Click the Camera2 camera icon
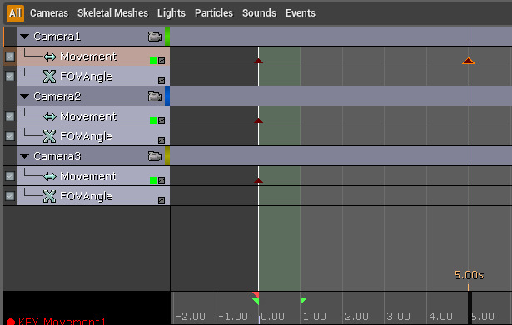The height and width of the screenshot is (325, 512). tap(155, 96)
